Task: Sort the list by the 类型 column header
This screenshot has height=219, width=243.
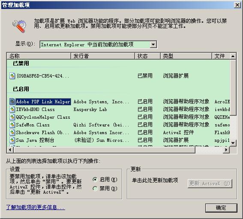Action: [x=186, y=56]
